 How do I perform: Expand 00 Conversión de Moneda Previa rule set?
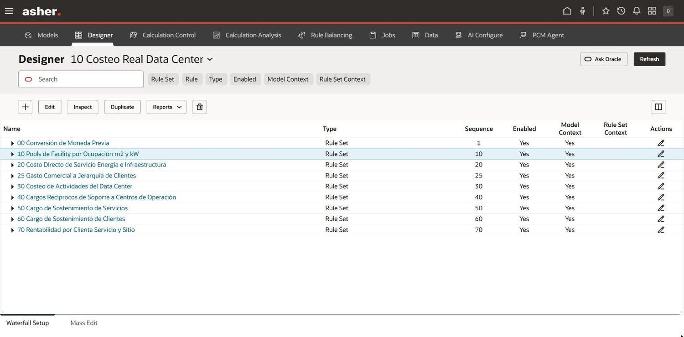click(12, 143)
